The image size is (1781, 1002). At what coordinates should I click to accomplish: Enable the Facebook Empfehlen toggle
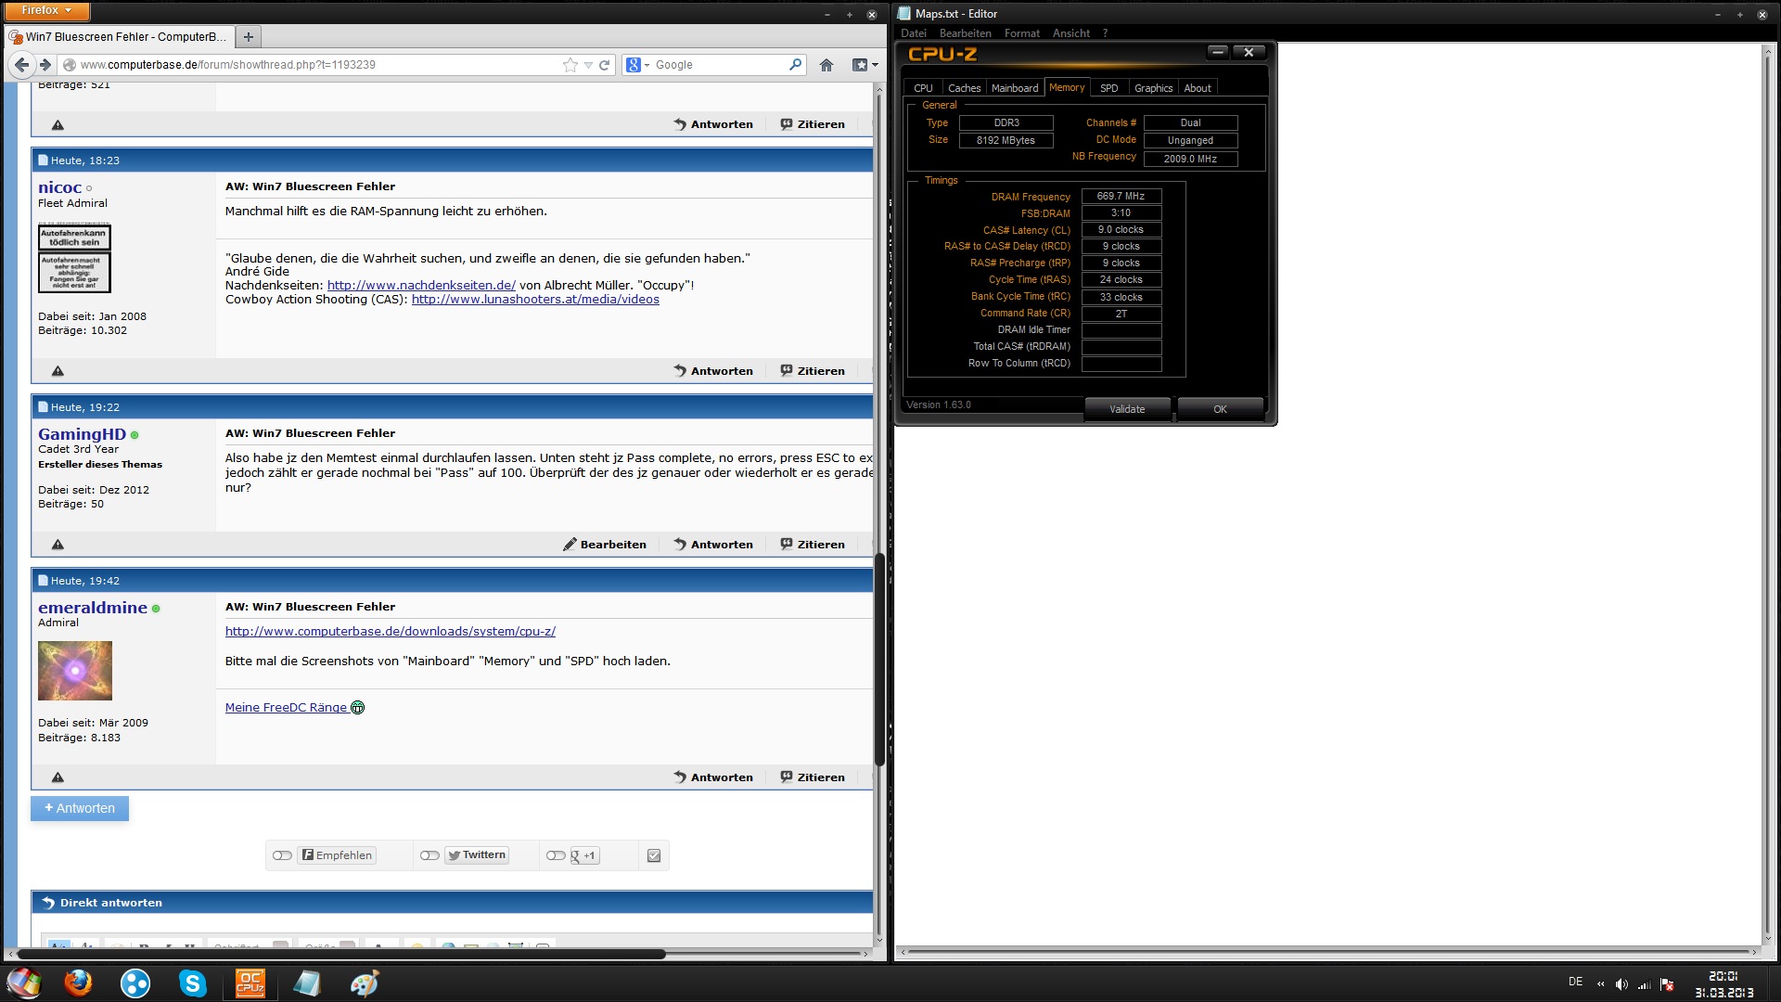click(x=283, y=855)
